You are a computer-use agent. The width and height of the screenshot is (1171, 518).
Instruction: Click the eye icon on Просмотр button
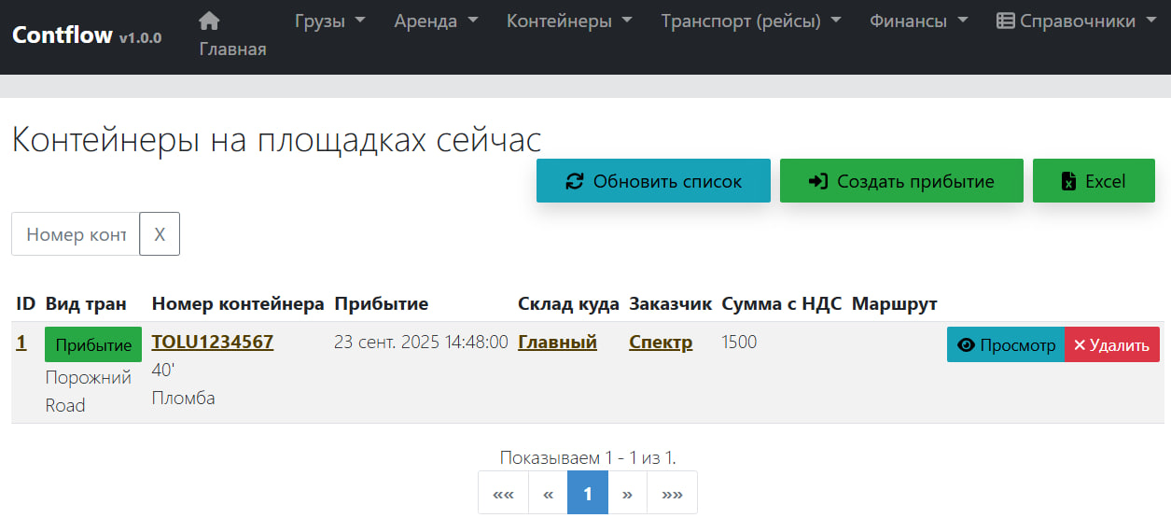coord(967,345)
